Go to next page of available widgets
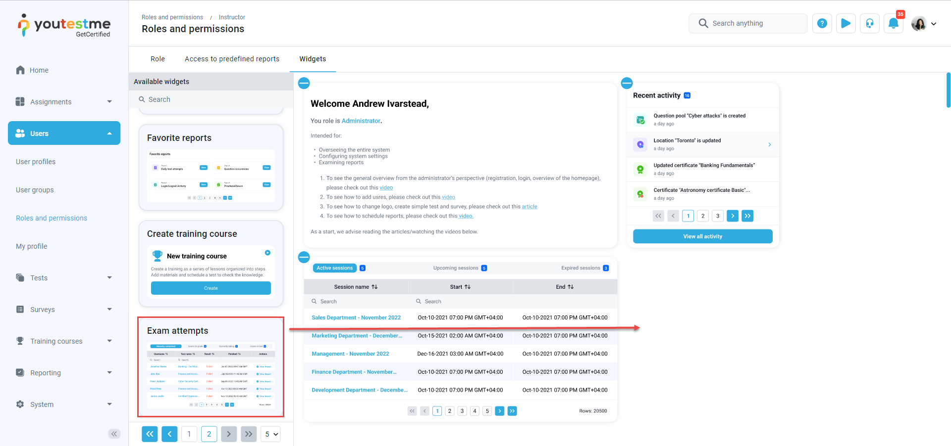Image resolution: width=951 pixels, height=446 pixels. [x=229, y=434]
